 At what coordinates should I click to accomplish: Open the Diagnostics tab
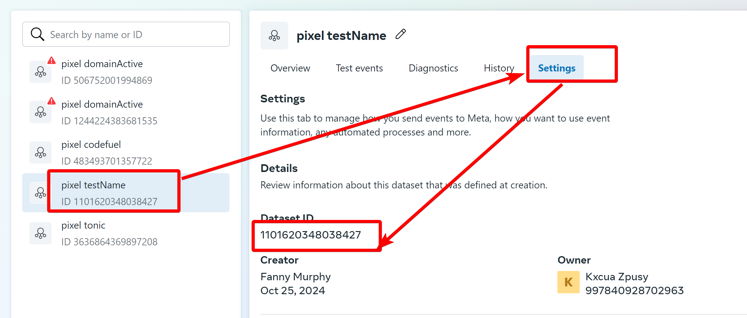point(433,68)
